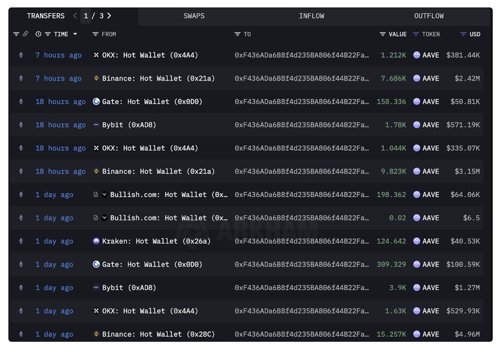
Task: Click the Binance logo in the $2.42M row
Action: pyautogui.click(x=96, y=78)
